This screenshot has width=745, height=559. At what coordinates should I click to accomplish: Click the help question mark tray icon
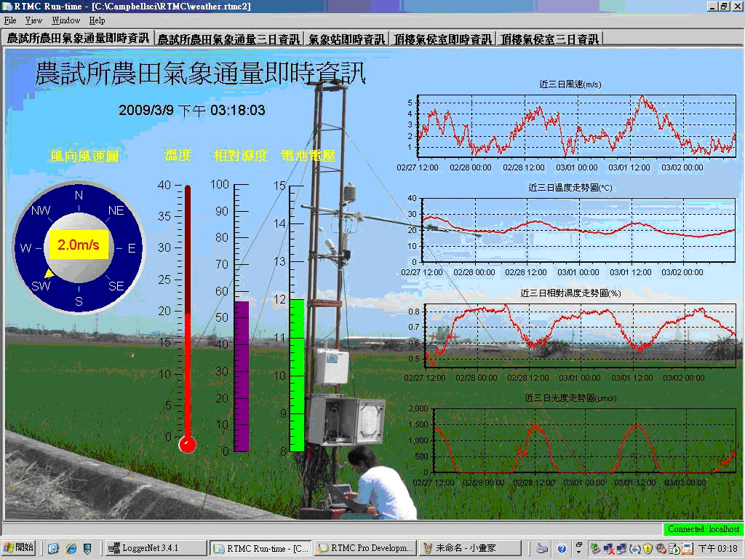(x=562, y=548)
